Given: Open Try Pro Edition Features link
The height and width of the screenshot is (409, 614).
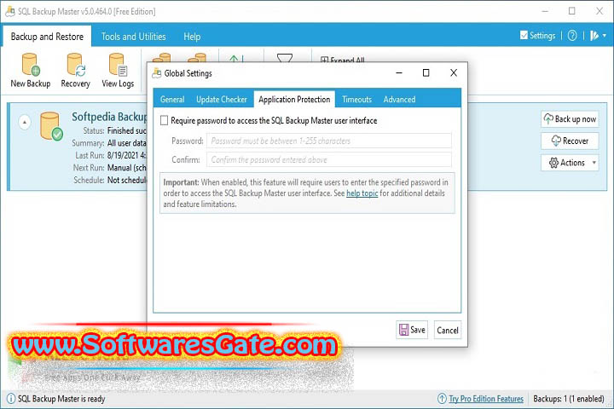Looking at the screenshot, I should pyautogui.click(x=486, y=399).
